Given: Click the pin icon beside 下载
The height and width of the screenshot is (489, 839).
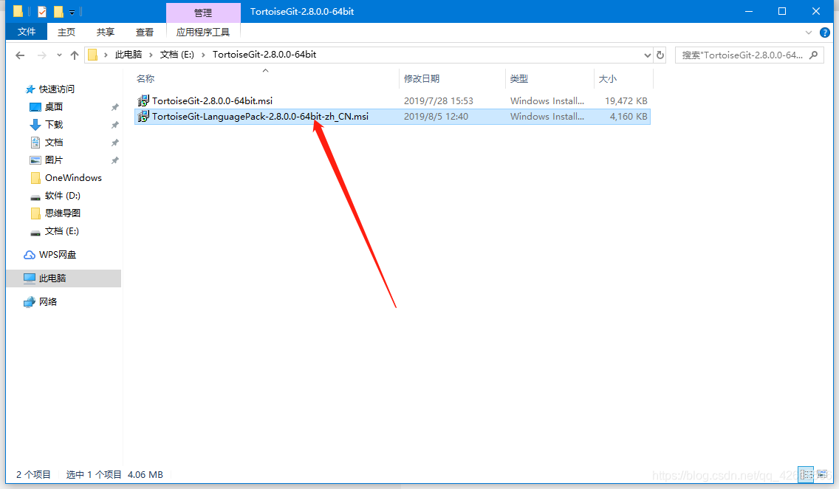Looking at the screenshot, I should (114, 125).
